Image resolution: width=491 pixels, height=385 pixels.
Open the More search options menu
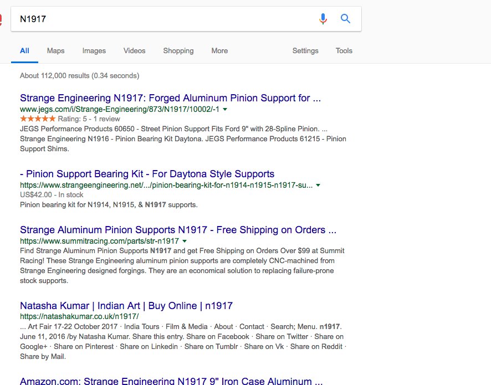coord(219,51)
